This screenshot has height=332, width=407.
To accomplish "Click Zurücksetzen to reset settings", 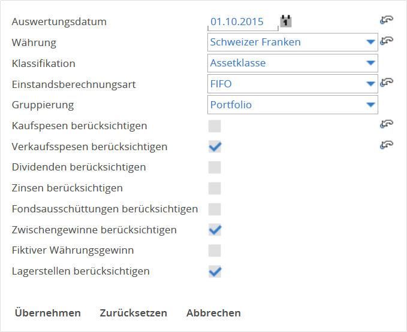I will [x=133, y=313].
